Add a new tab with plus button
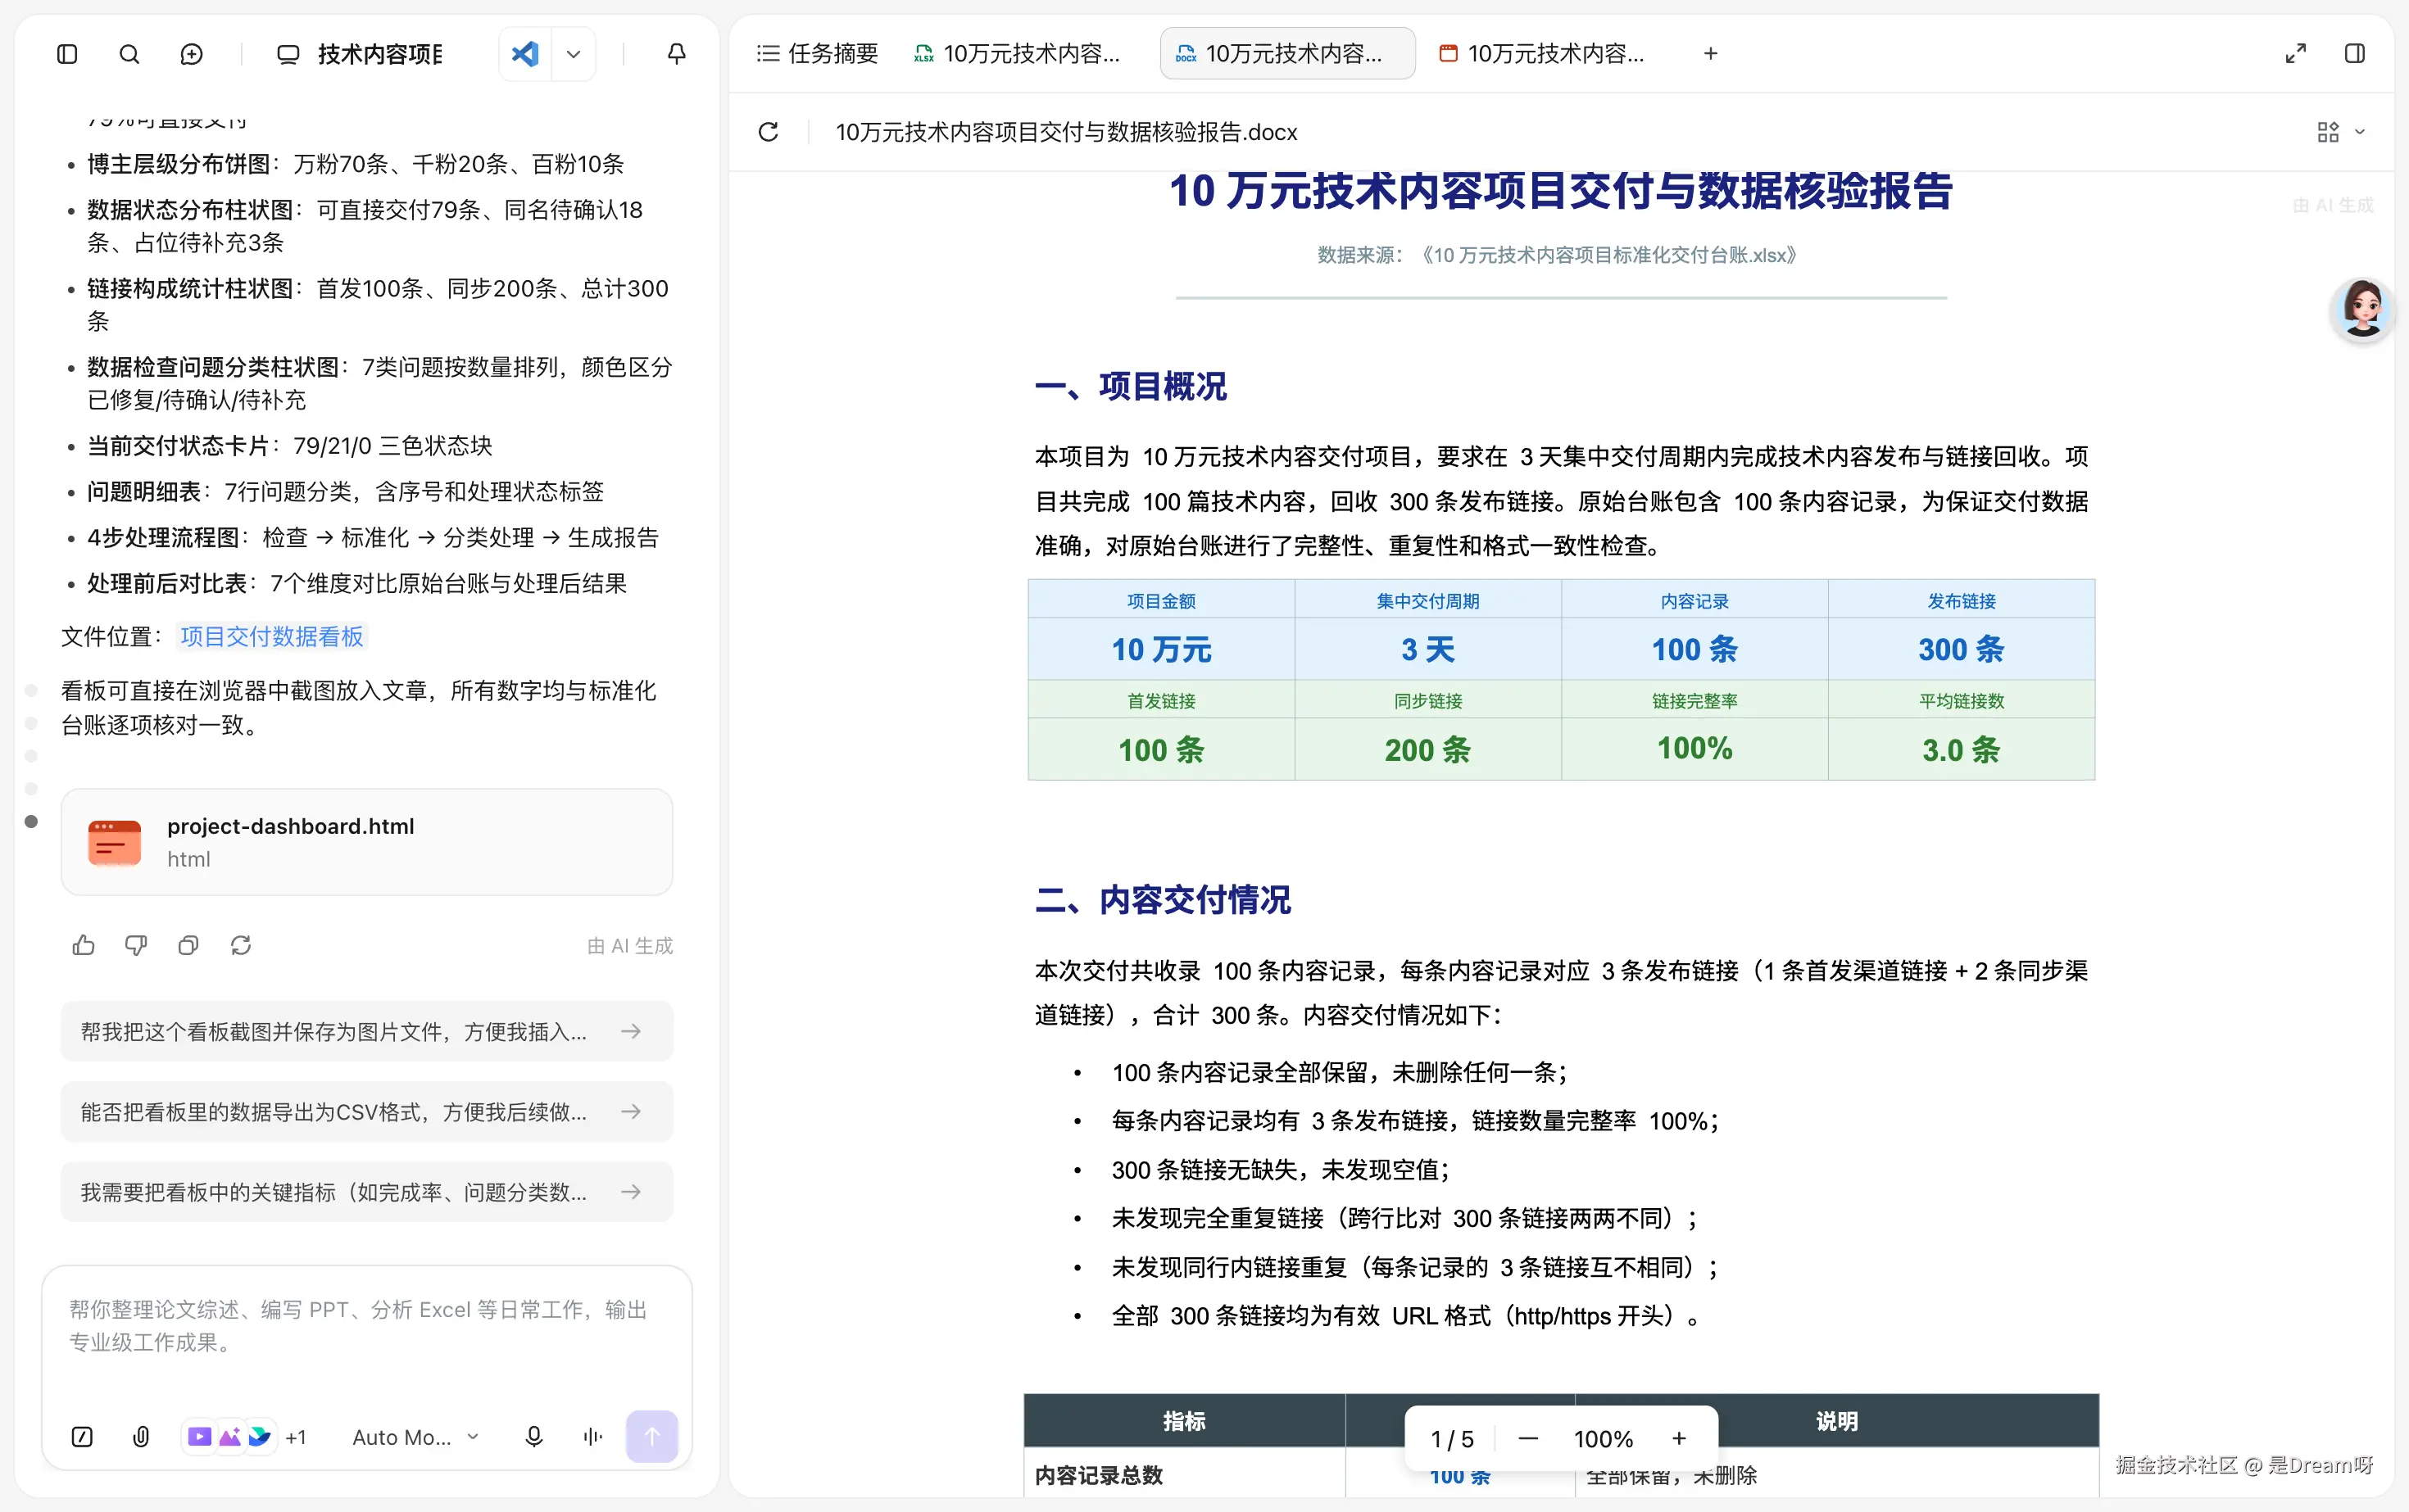This screenshot has width=2409, height=1512. [1710, 54]
